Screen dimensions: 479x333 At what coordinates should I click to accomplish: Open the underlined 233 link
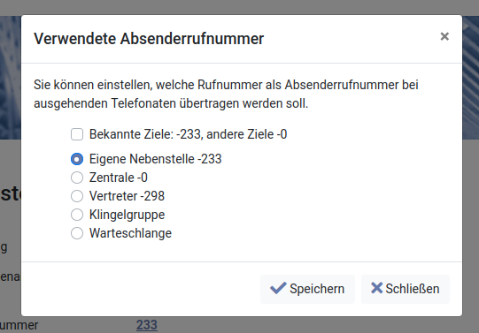(x=147, y=325)
